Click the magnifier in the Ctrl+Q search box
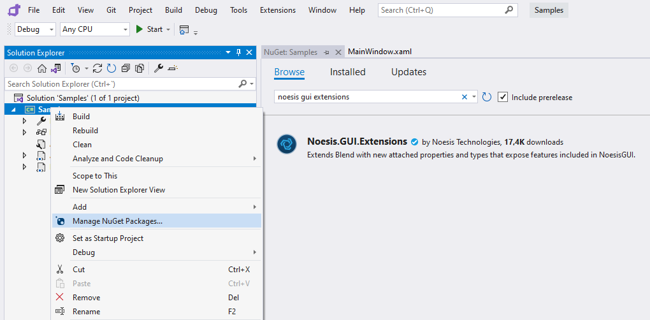 click(509, 10)
